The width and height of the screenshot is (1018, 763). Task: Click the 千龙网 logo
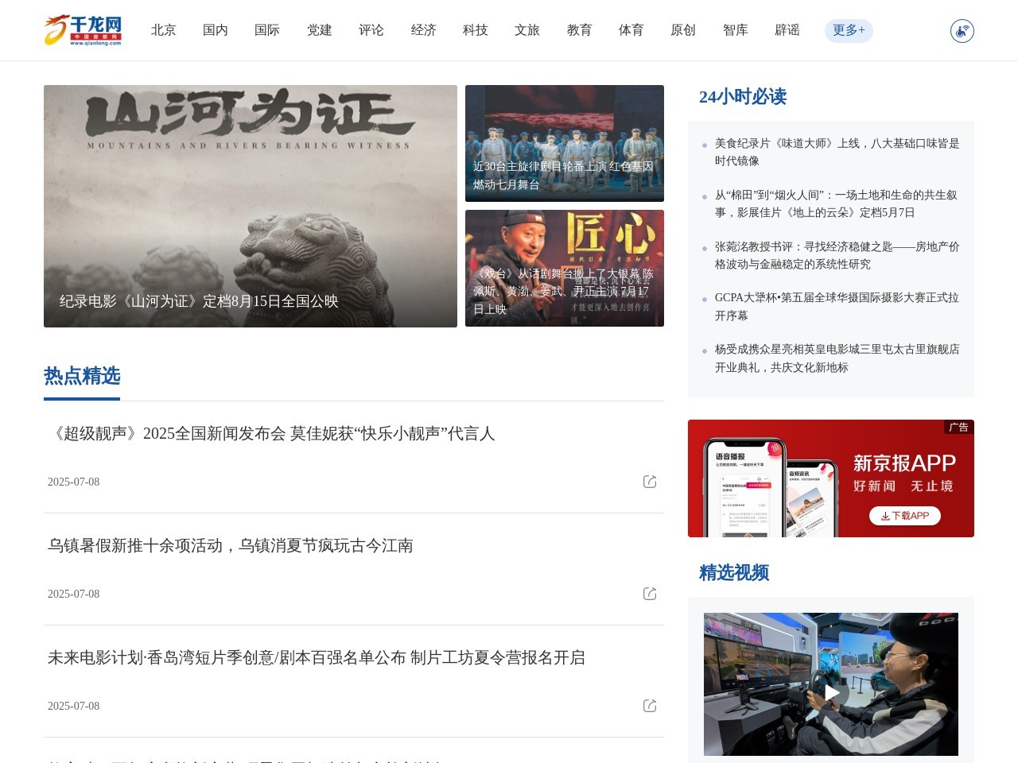[x=84, y=30]
